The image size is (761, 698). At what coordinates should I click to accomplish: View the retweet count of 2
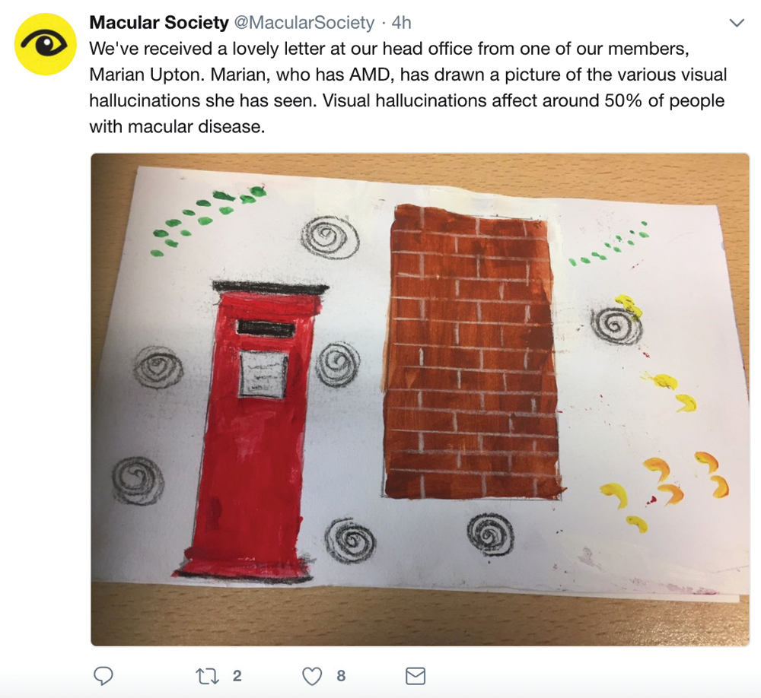237,676
